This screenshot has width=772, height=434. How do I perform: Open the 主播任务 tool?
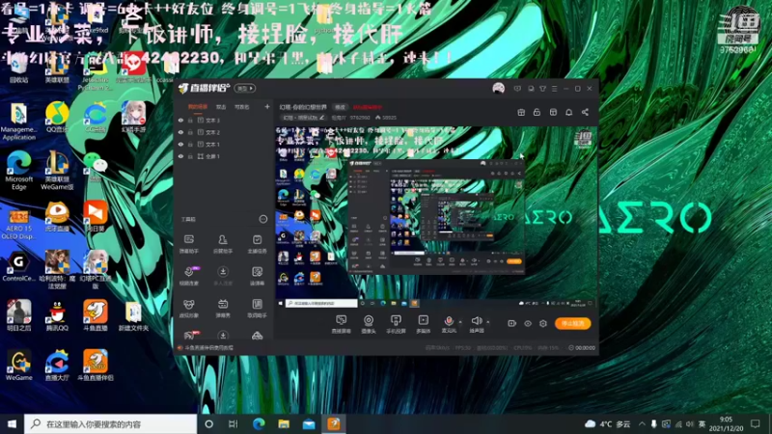(257, 244)
